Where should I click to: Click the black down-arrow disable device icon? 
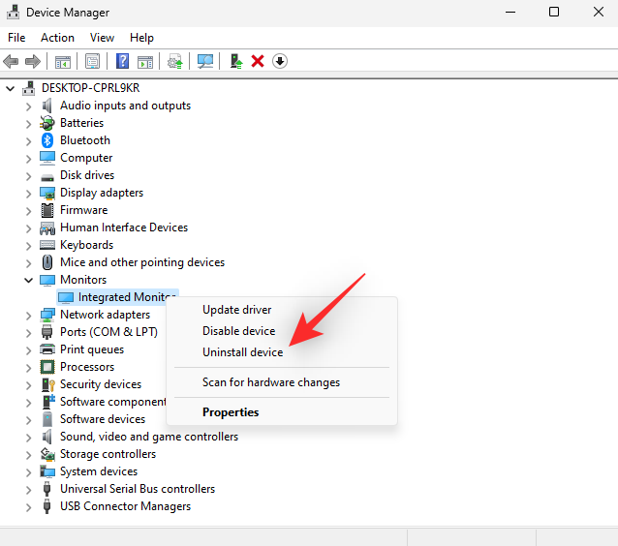tap(280, 61)
